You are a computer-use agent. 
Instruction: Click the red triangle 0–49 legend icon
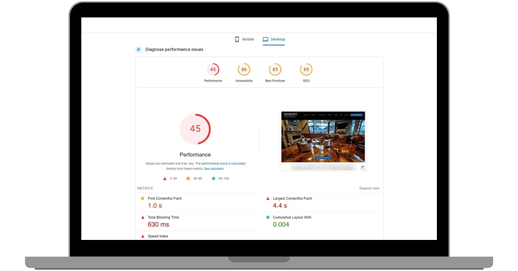(x=164, y=178)
